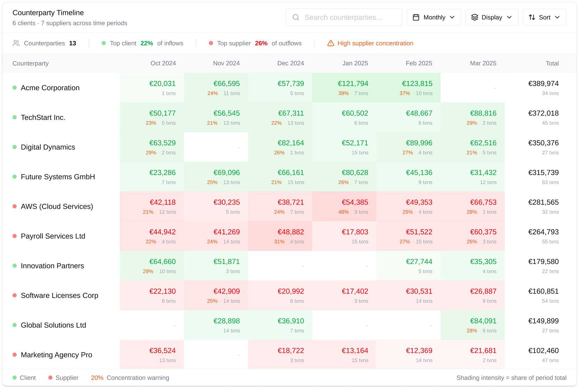Open the Monthly period dropdown
Screen dimensions: 579x388
pyautogui.click(x=434, y=17)
